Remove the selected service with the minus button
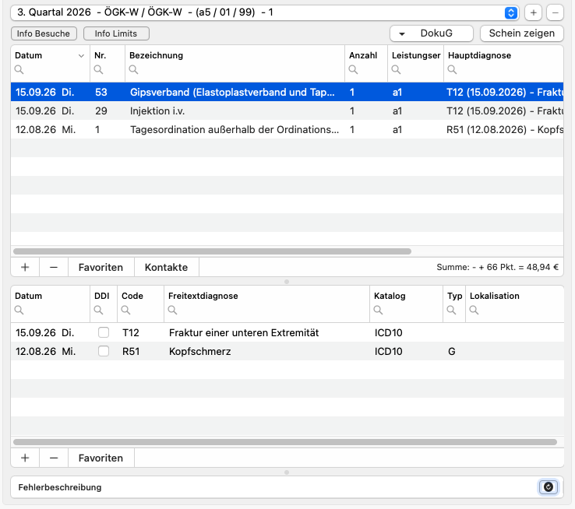This screenshot has height=509, width=575. coord(54,267)
